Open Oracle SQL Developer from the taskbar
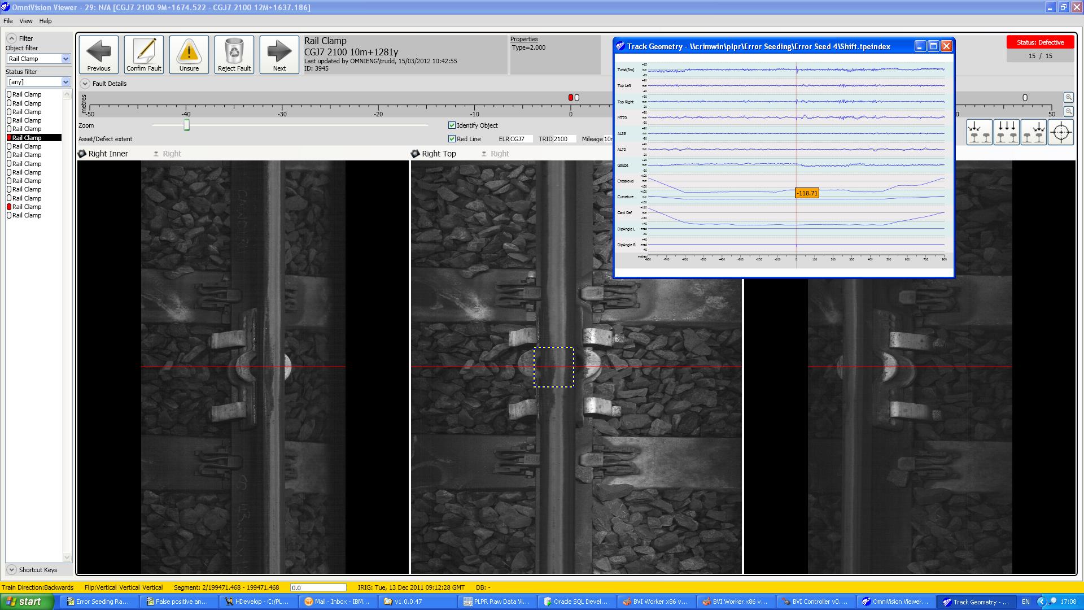1084x610 pixels. click(576, 602)
